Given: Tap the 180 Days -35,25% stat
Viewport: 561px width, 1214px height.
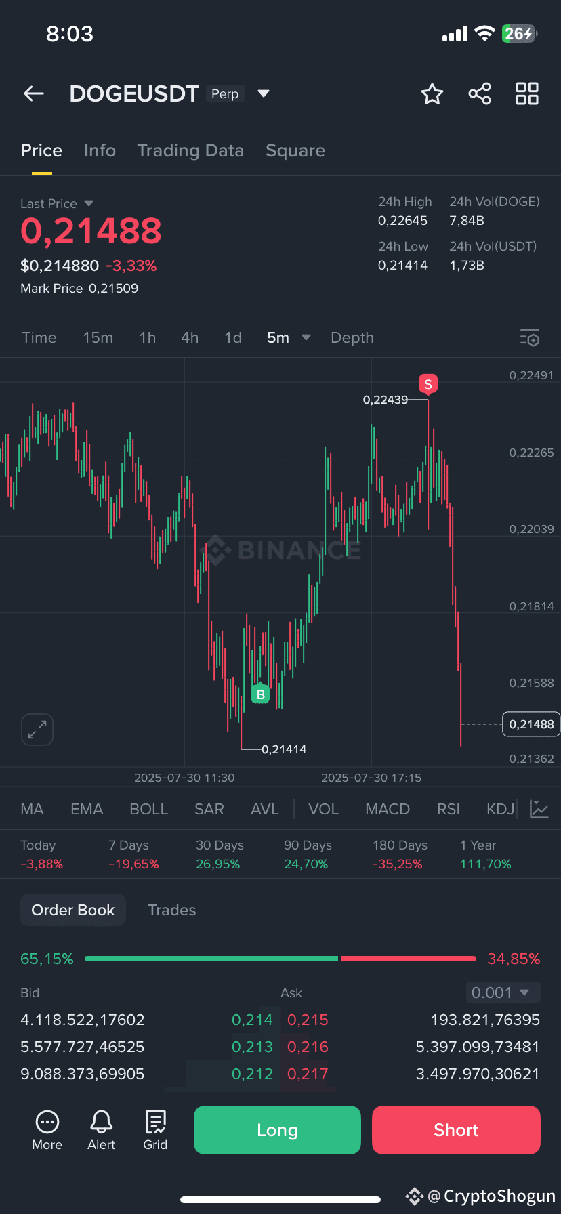Looking at the screenshot, I should (x=400, y=854).
